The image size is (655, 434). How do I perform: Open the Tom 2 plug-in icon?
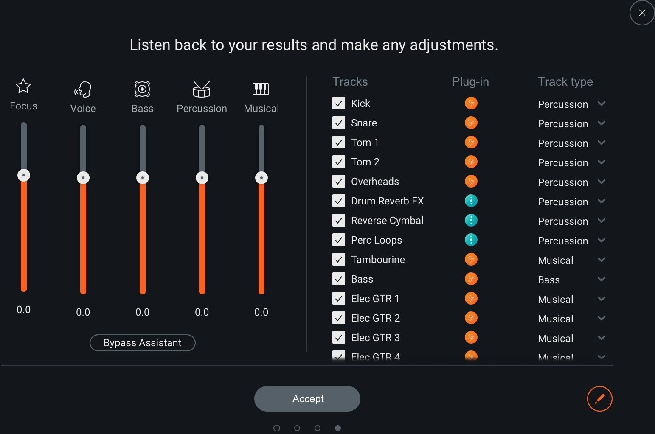coord(471,162)
